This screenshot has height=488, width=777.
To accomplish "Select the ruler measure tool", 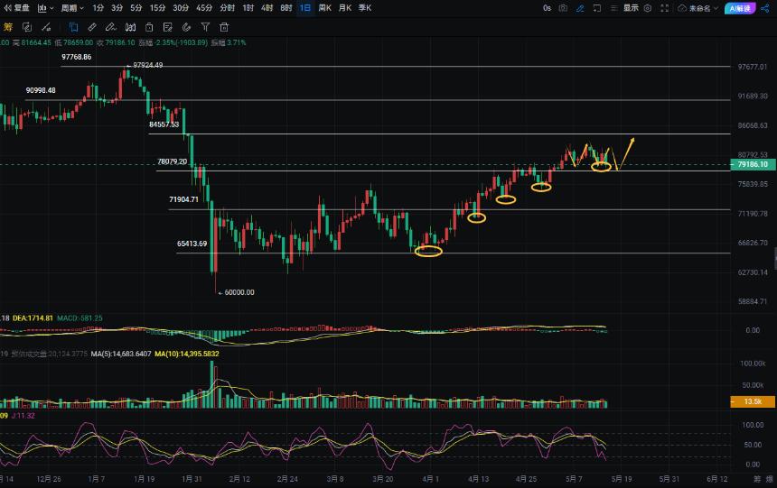I will (x=92, y=27).
